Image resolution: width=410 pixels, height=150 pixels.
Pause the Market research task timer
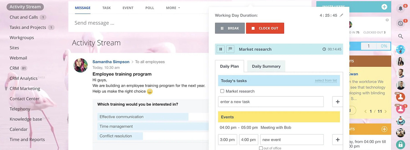[221, 49]
